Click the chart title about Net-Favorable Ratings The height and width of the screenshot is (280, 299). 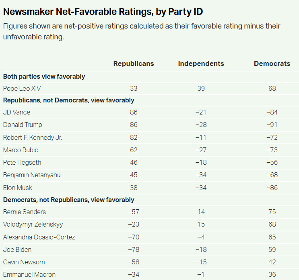point(103,12)
